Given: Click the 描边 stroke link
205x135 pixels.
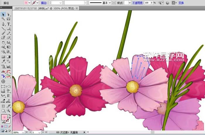Looking at the screenshot, I should 44,3.
